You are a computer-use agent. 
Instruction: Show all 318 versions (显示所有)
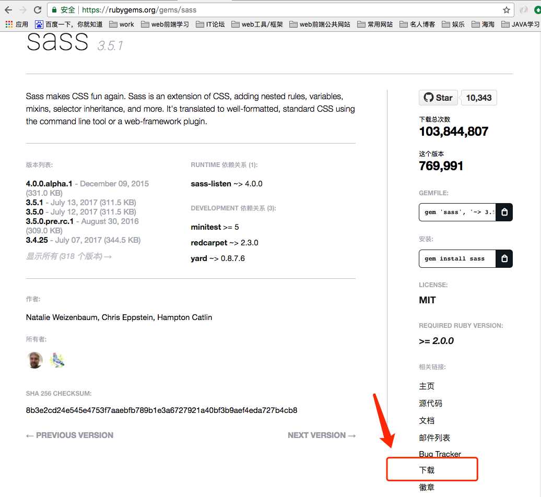68,256
